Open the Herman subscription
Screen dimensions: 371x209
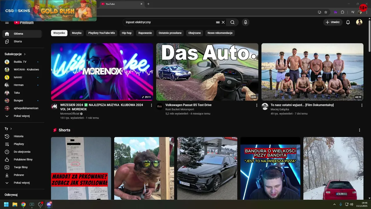click(22, 85)
